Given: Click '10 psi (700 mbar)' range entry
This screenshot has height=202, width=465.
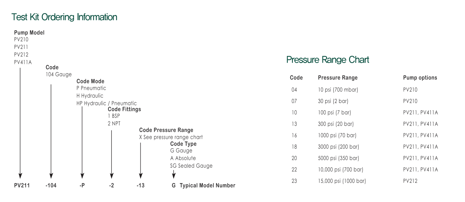Looking at the screenshot, I should (338, 89).
